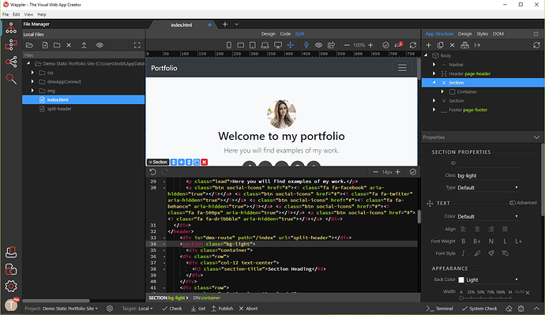This screenshot has width=545, height=315.
Task: Create a new folder in File Manager
Action: click(57, 45)
